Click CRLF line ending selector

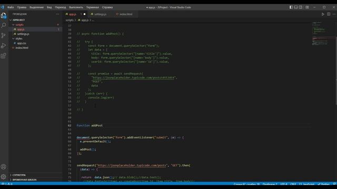point(293,184)
